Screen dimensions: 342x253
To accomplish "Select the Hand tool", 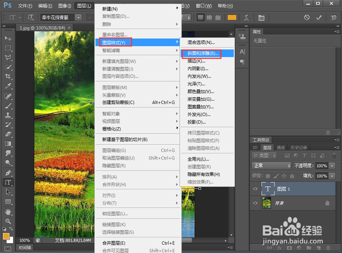I will [x=8, y=212].
